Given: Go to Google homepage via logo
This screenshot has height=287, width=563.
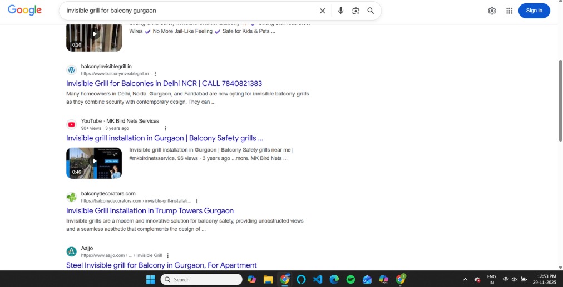Looking at the screenshot, I should (25, 11).
